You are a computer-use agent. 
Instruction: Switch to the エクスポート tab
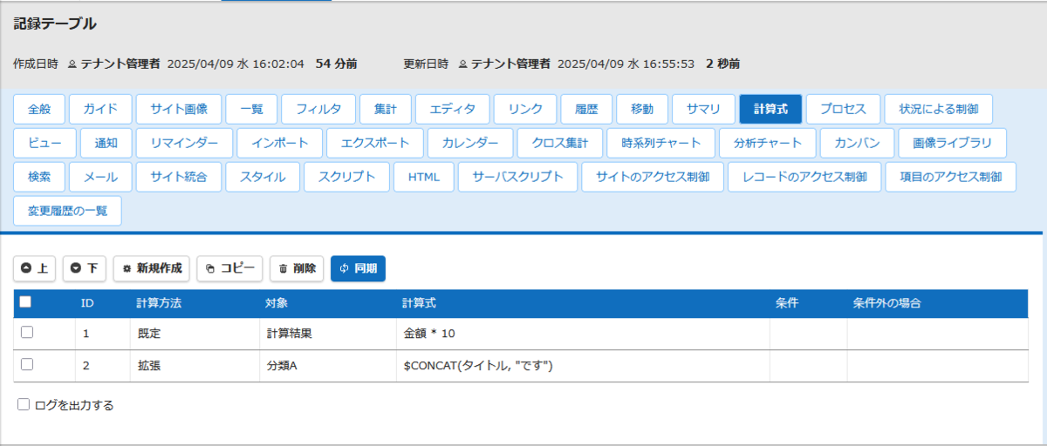click(375, 142)
